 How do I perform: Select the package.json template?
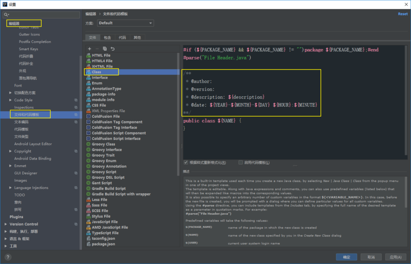(x=103, y=244)
